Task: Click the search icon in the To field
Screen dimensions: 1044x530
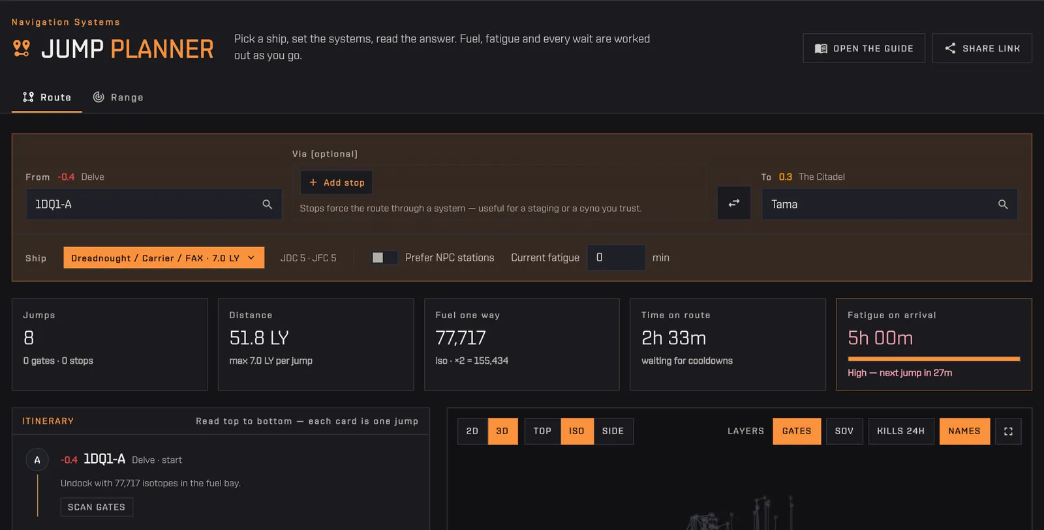Action: point(1003,204)
